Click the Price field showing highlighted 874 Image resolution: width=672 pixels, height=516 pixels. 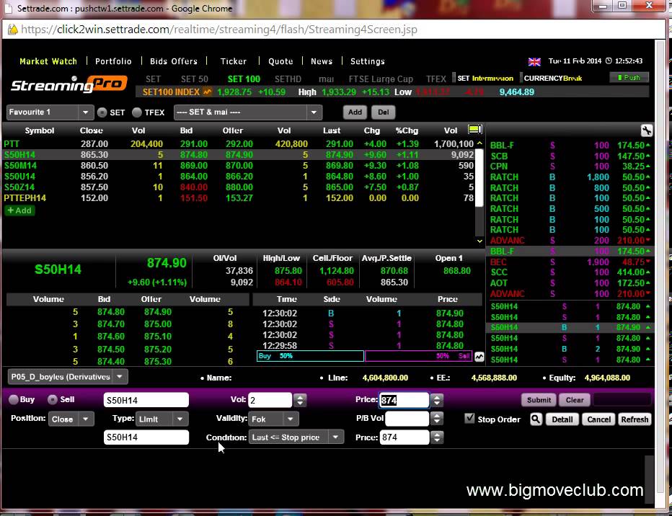click(x=404, y=400)
